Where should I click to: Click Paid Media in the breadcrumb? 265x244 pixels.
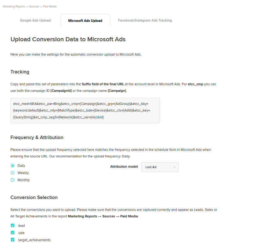coord(50,7)
